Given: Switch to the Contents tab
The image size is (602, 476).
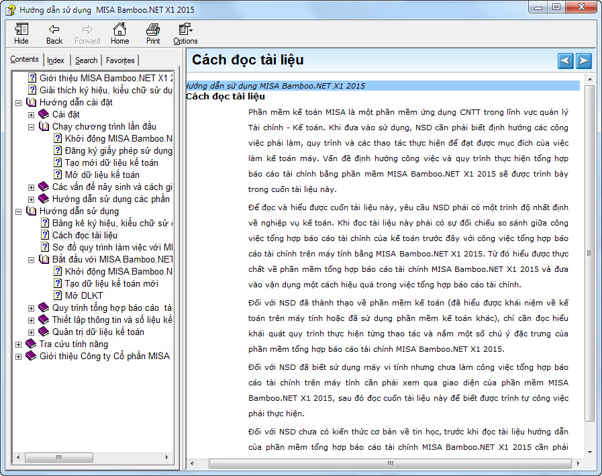Looking at the screenshot, I should [x=25, y=59].
